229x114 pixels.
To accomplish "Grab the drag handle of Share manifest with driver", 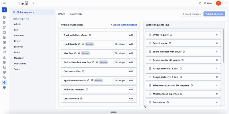I will (x=150, y=52).
